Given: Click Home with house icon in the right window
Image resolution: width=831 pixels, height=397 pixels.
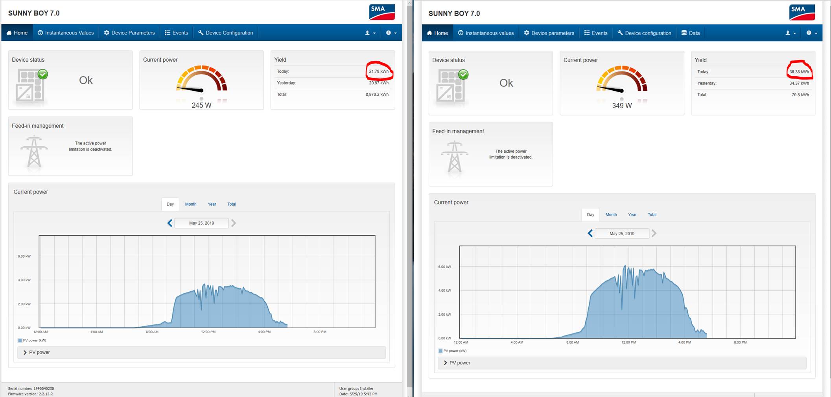Looking at the screenshot, I should coord(437,33).
